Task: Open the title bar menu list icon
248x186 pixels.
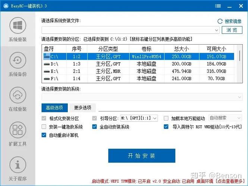Action: (x=218, y=6)
